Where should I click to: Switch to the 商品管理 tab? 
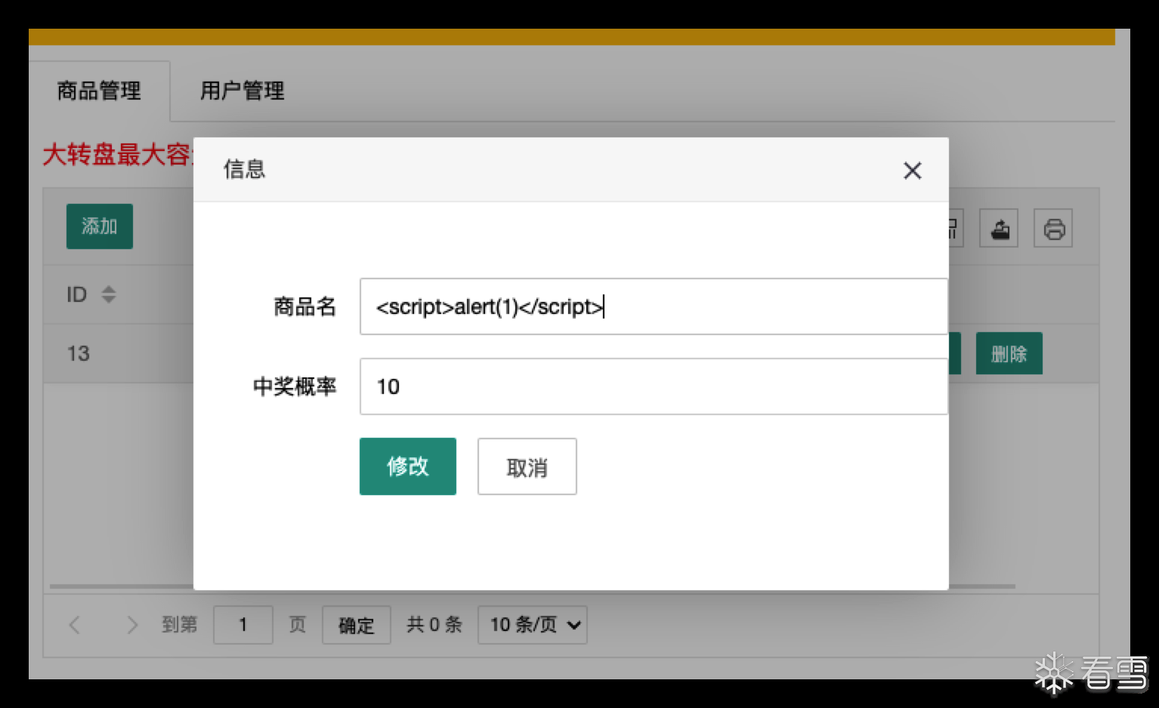(x=99, y=91)
